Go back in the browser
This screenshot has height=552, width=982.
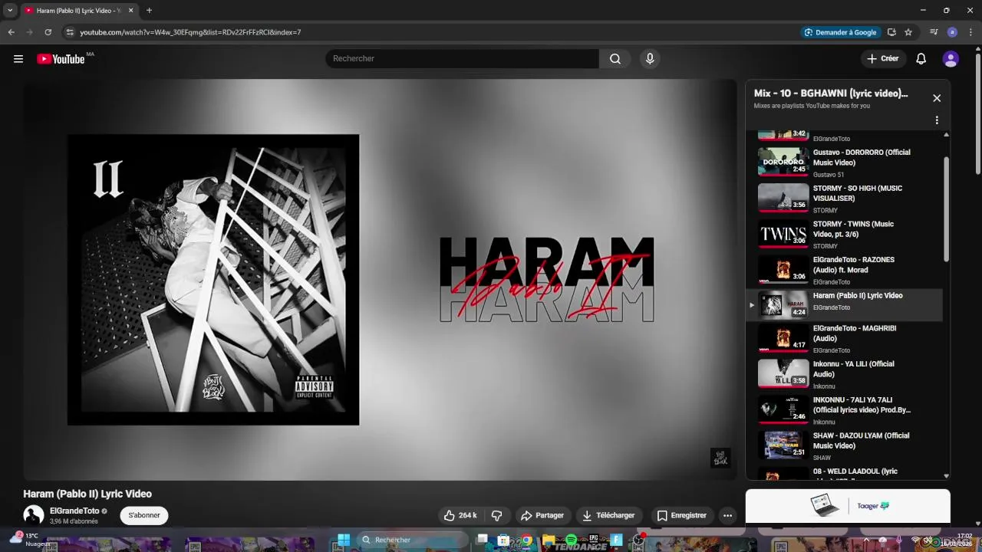(x=11, y=32)
